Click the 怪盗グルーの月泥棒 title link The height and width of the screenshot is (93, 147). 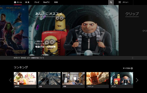point(45,47)
